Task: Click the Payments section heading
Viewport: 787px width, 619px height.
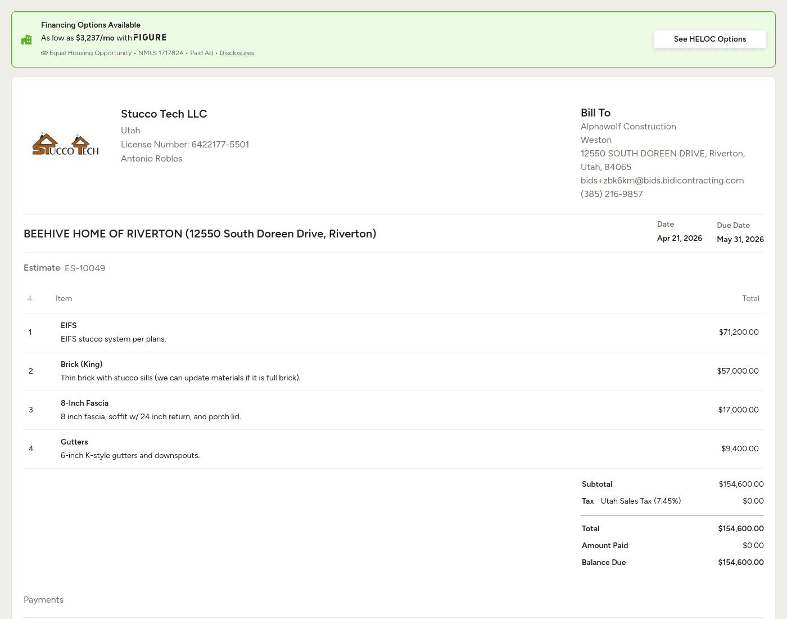Action: tap(43, 600)
